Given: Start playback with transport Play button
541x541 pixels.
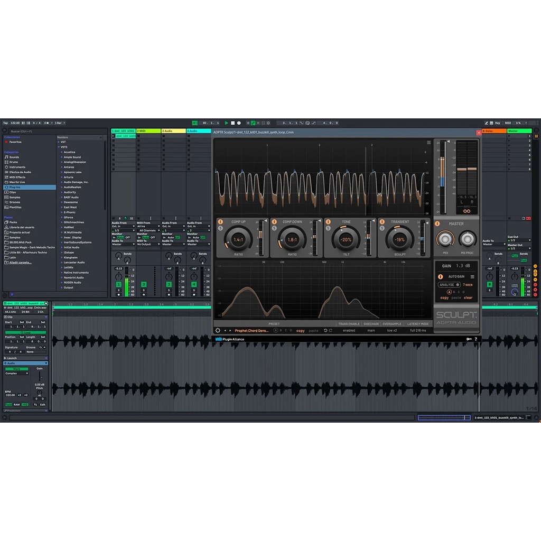Looking at the screenshot, I should (x=226, y=123).
